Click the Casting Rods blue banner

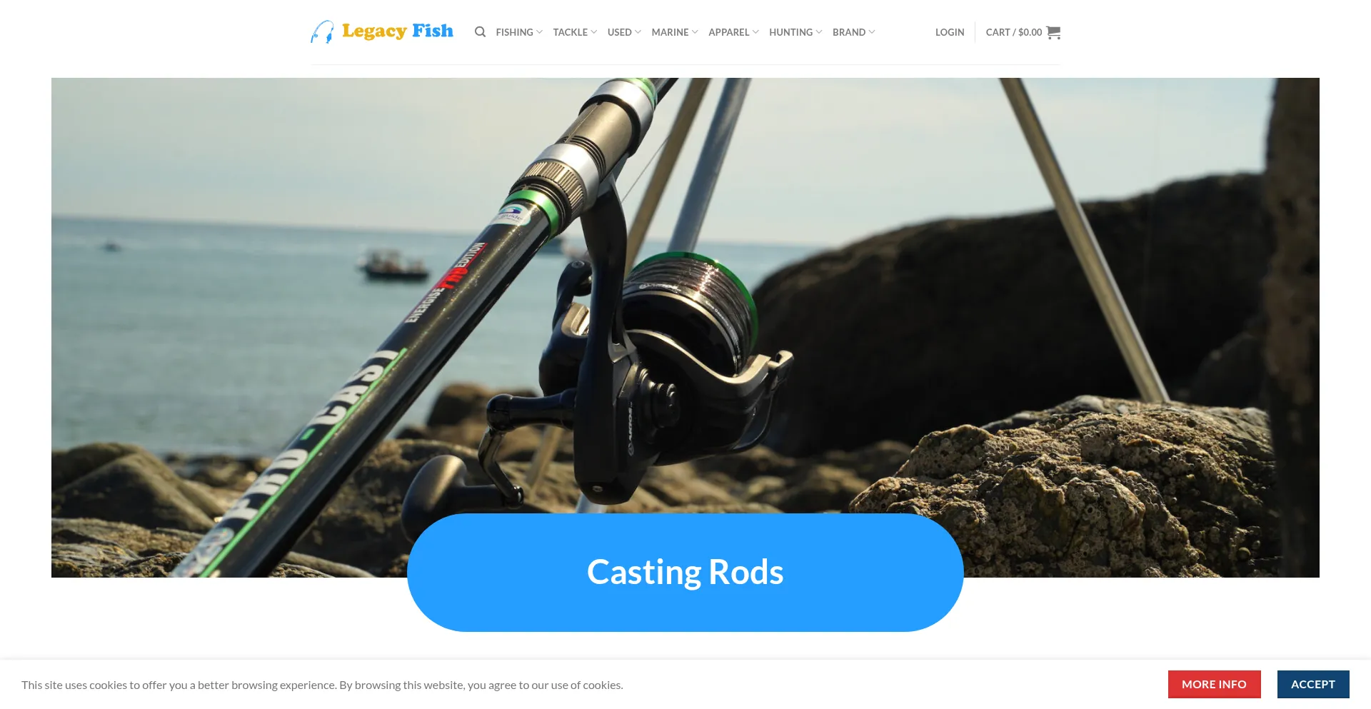(685, 572)
